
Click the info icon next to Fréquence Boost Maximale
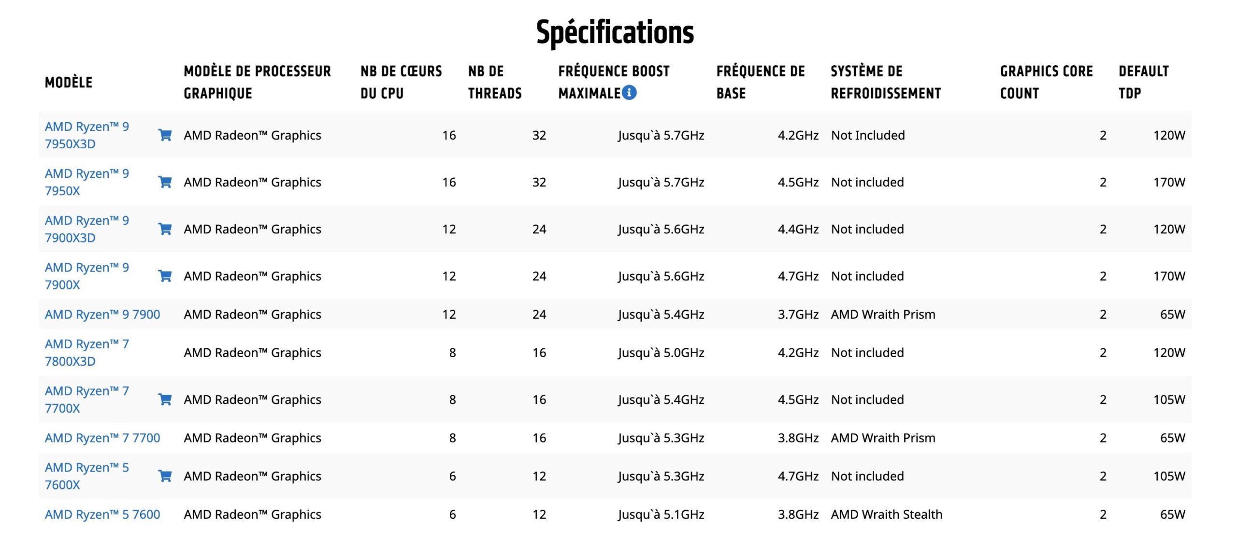coord(629,92)
